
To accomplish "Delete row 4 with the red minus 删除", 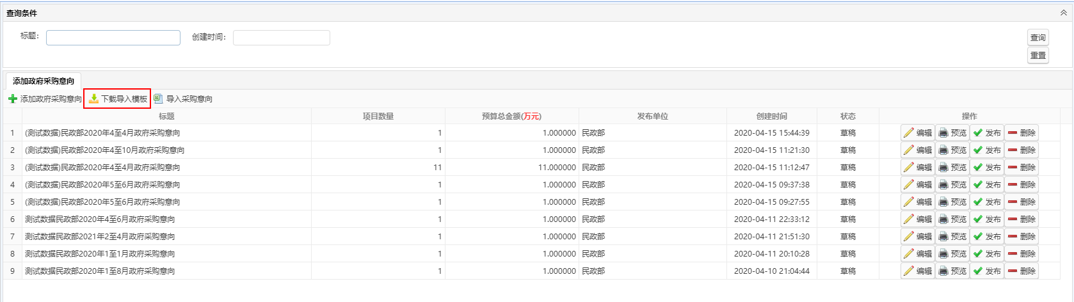I will [1021, 185].
